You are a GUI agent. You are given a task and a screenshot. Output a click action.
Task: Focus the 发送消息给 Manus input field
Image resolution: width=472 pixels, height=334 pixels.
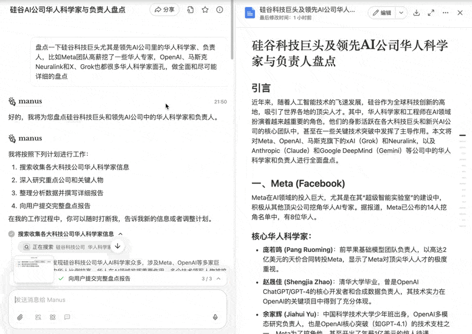pyautogui.click(x=117, y=300)
